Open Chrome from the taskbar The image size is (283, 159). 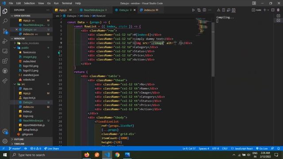117,155
